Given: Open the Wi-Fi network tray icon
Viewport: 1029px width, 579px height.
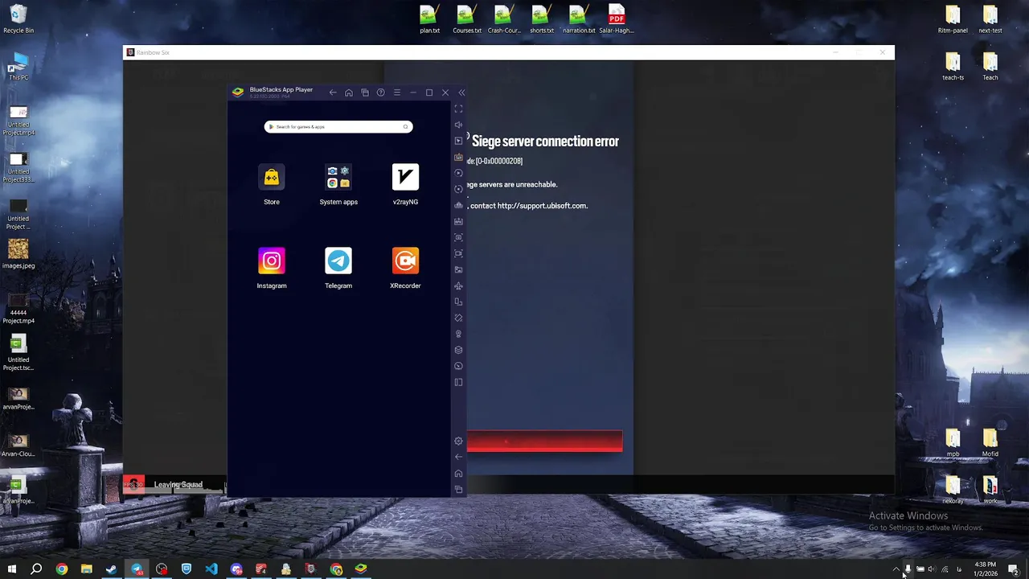Looking at the screenshot, I should [x=945, y=569].
